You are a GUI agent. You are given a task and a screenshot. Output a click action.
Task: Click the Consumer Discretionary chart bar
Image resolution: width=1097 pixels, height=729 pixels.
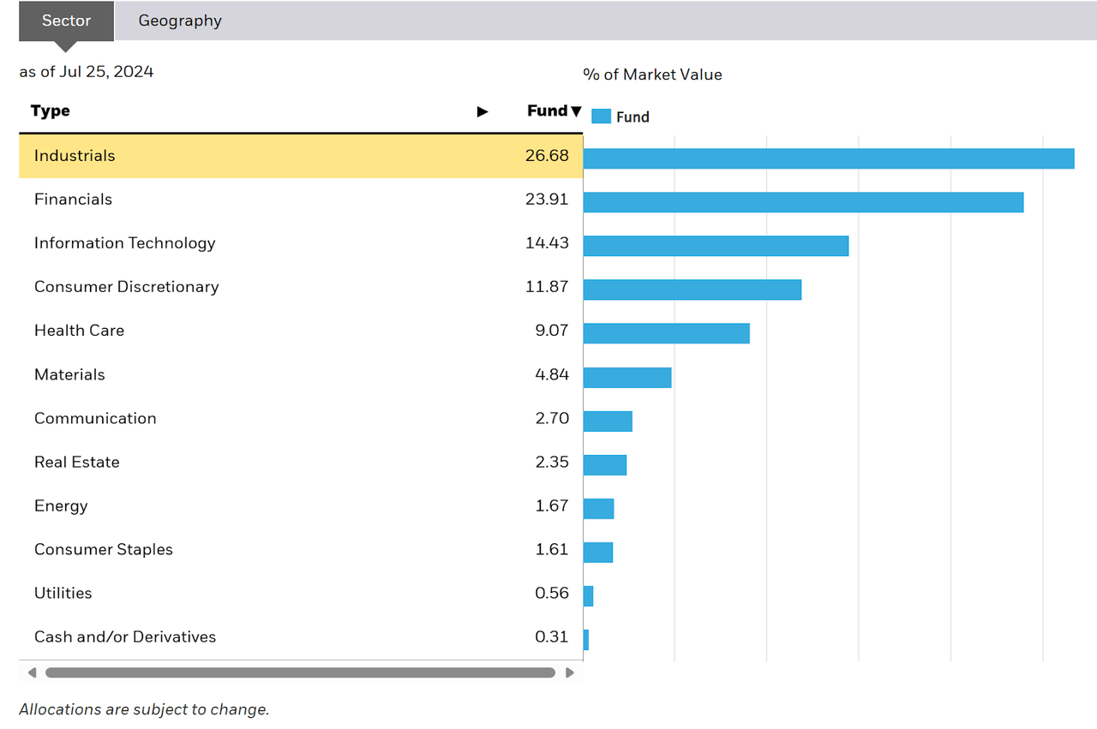point(692,290)
